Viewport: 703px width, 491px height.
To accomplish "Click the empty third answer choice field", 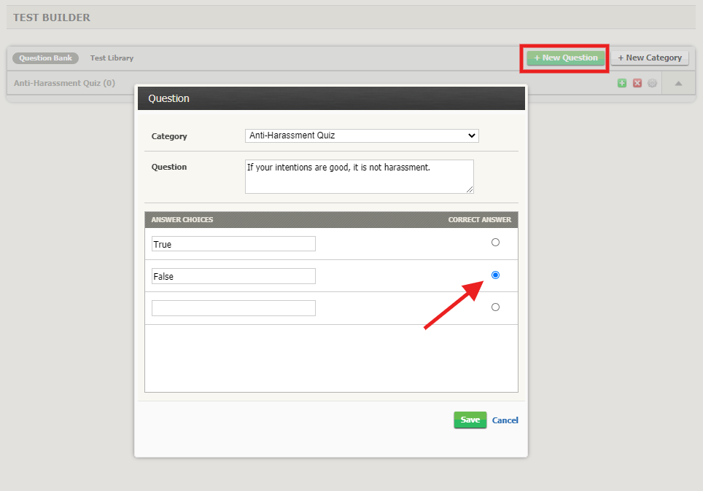I will point(233,307).
